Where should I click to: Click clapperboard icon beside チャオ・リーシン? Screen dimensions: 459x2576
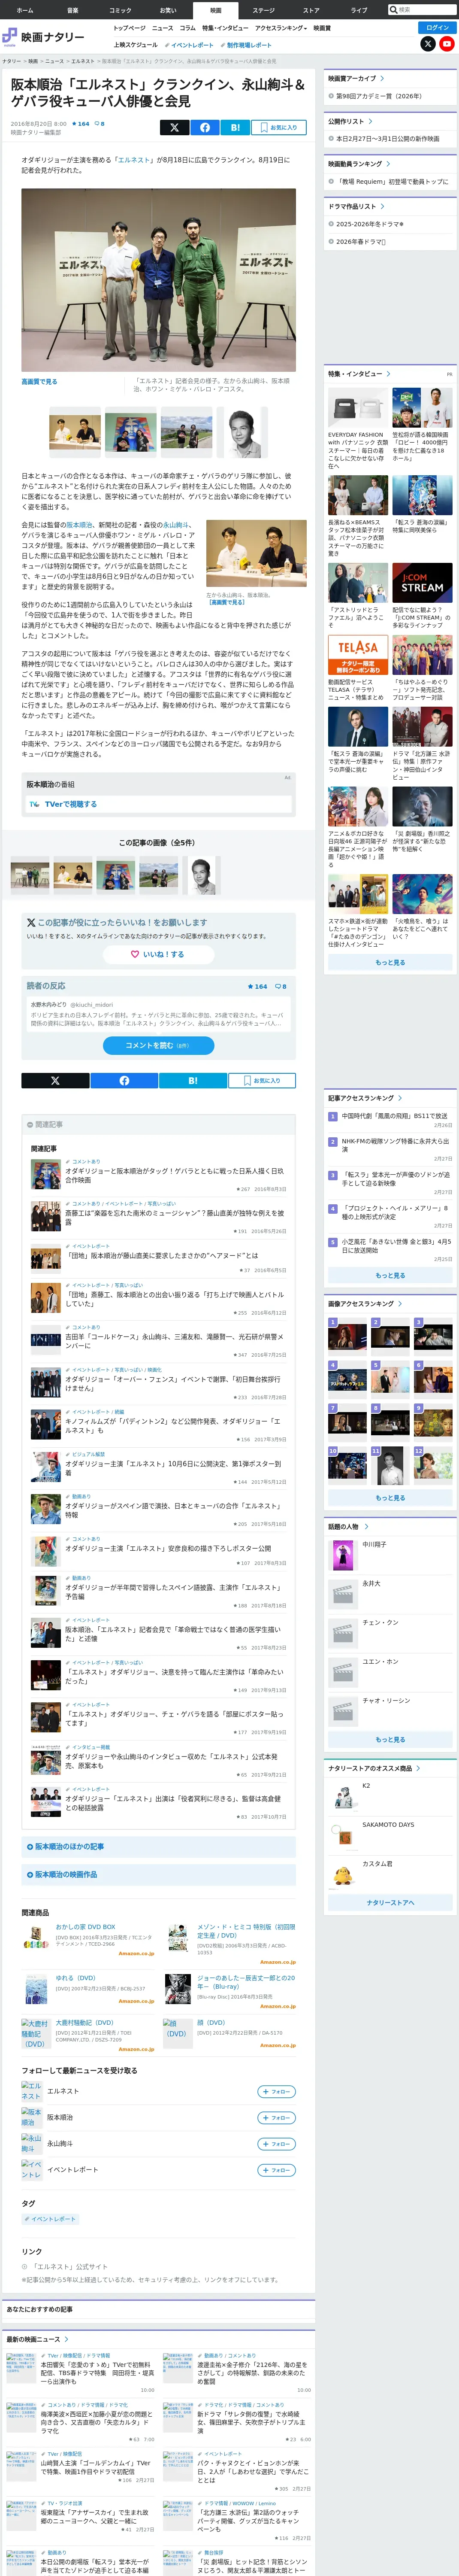coord(344,1711)
